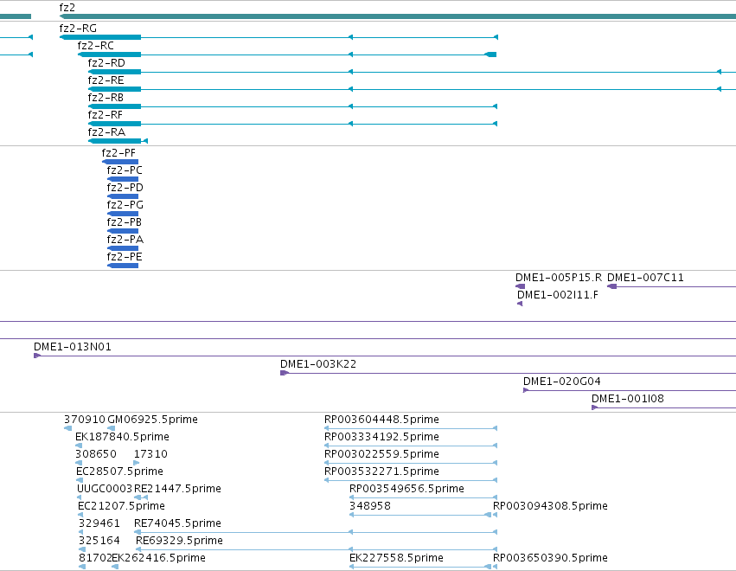Select the fz2-RE transcript

(413, 89)
